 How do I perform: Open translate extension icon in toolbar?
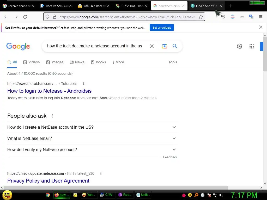coord(251,17)
